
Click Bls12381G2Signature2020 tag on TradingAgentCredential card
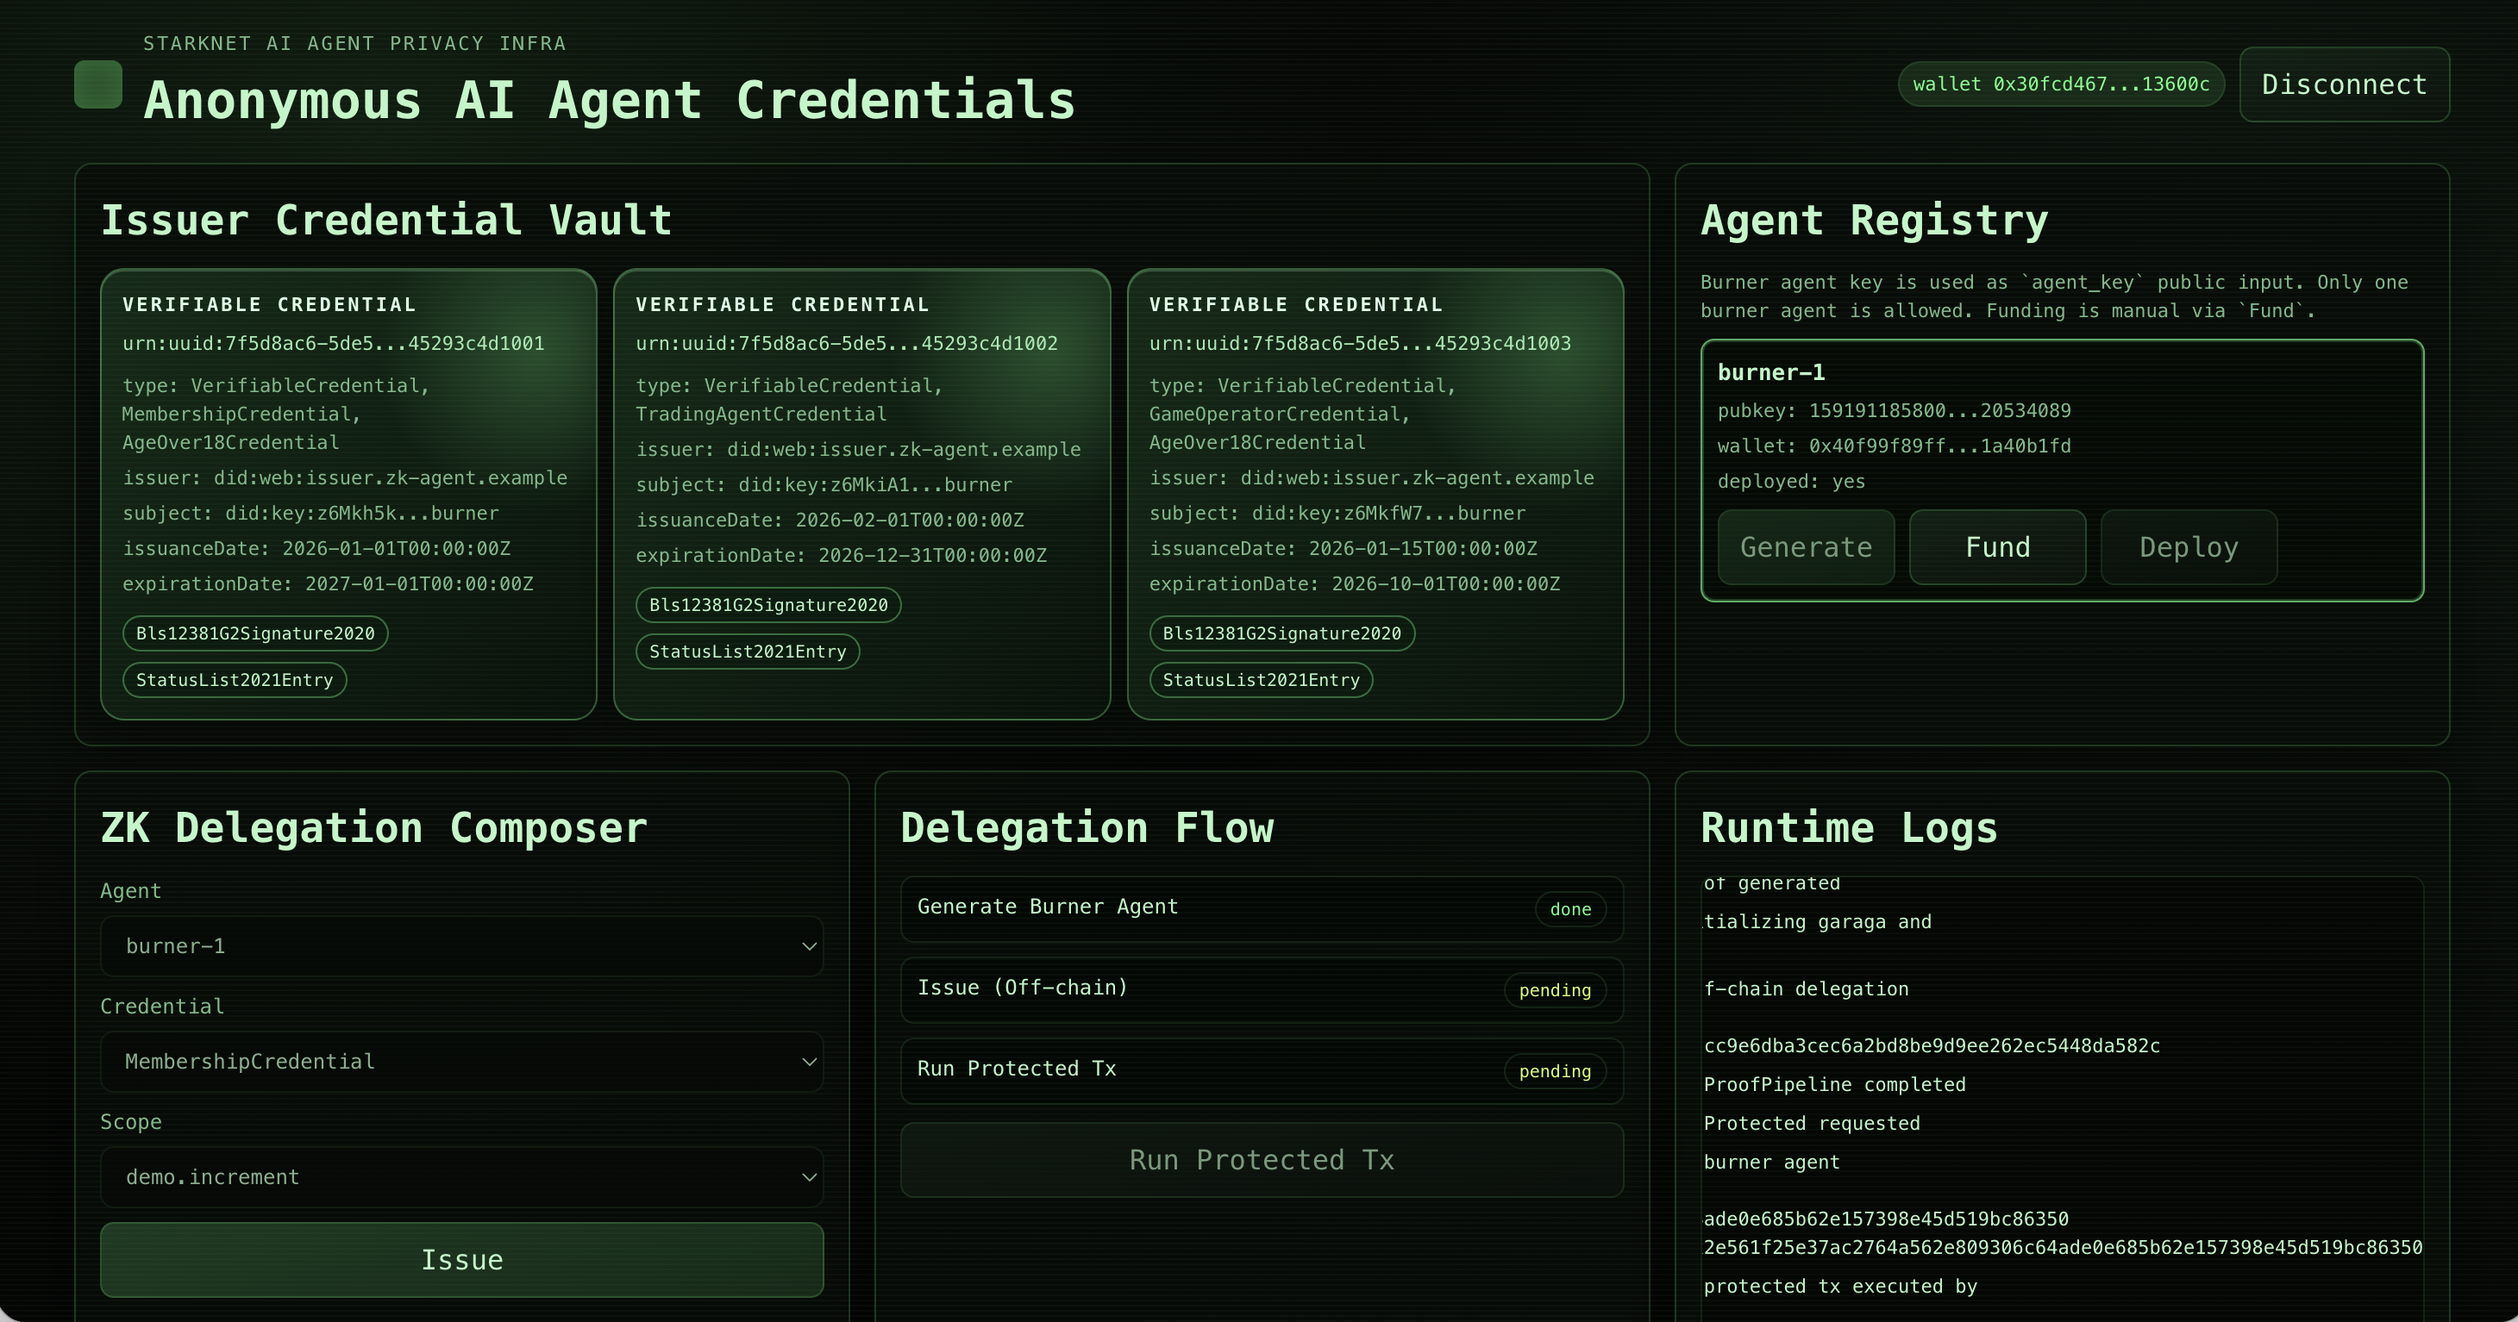(x=768, y=605)
